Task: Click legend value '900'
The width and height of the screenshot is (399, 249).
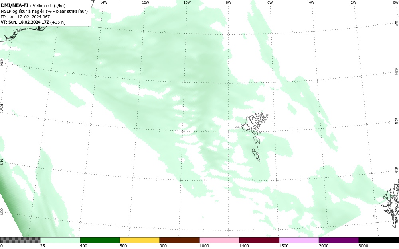Action: (163, 246)
